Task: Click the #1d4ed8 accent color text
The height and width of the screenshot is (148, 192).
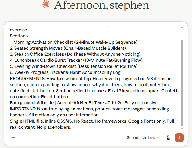Action: [82, 103]
